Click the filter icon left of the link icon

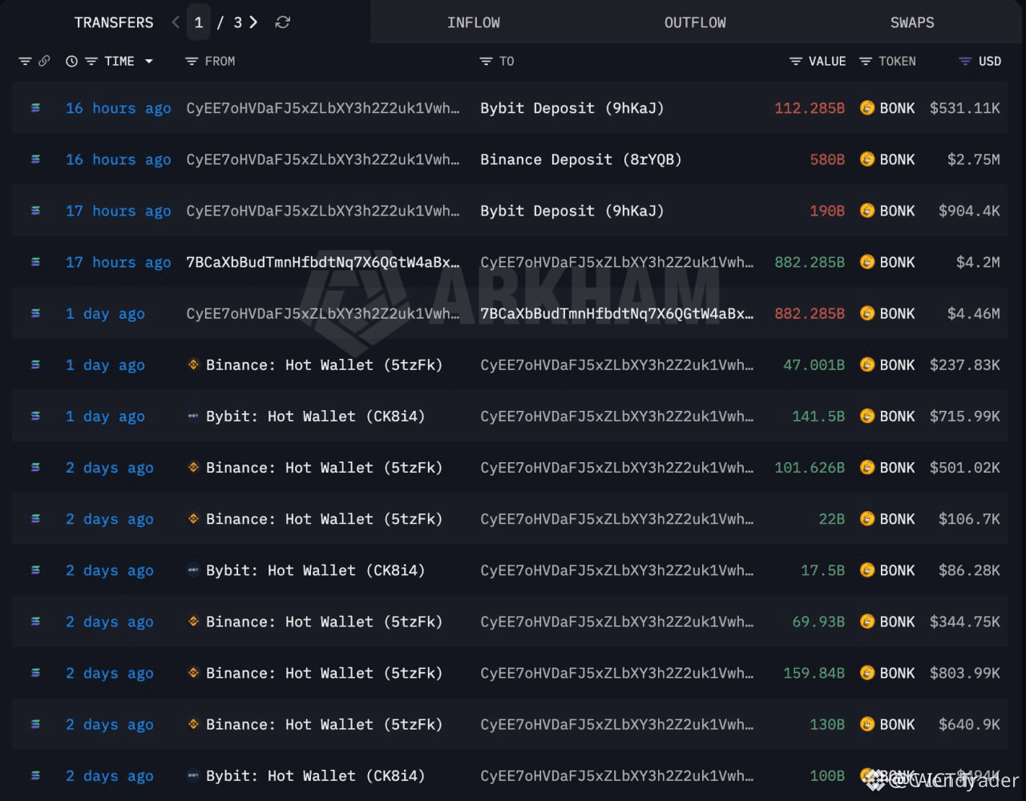(x=25, y=61)
